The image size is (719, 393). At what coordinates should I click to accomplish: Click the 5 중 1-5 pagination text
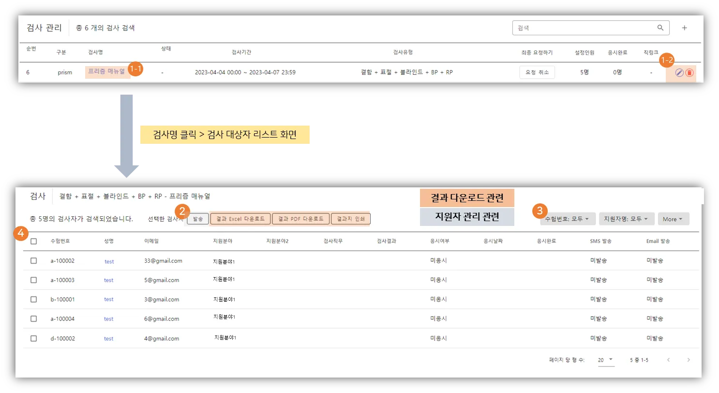point(639,360)
